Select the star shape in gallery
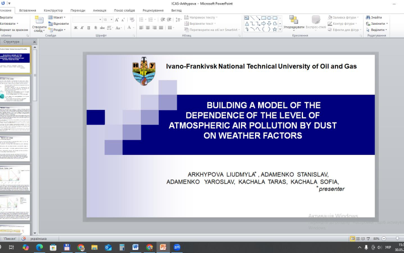The width and height of the screenshot is (404, 253). [275, 29]
